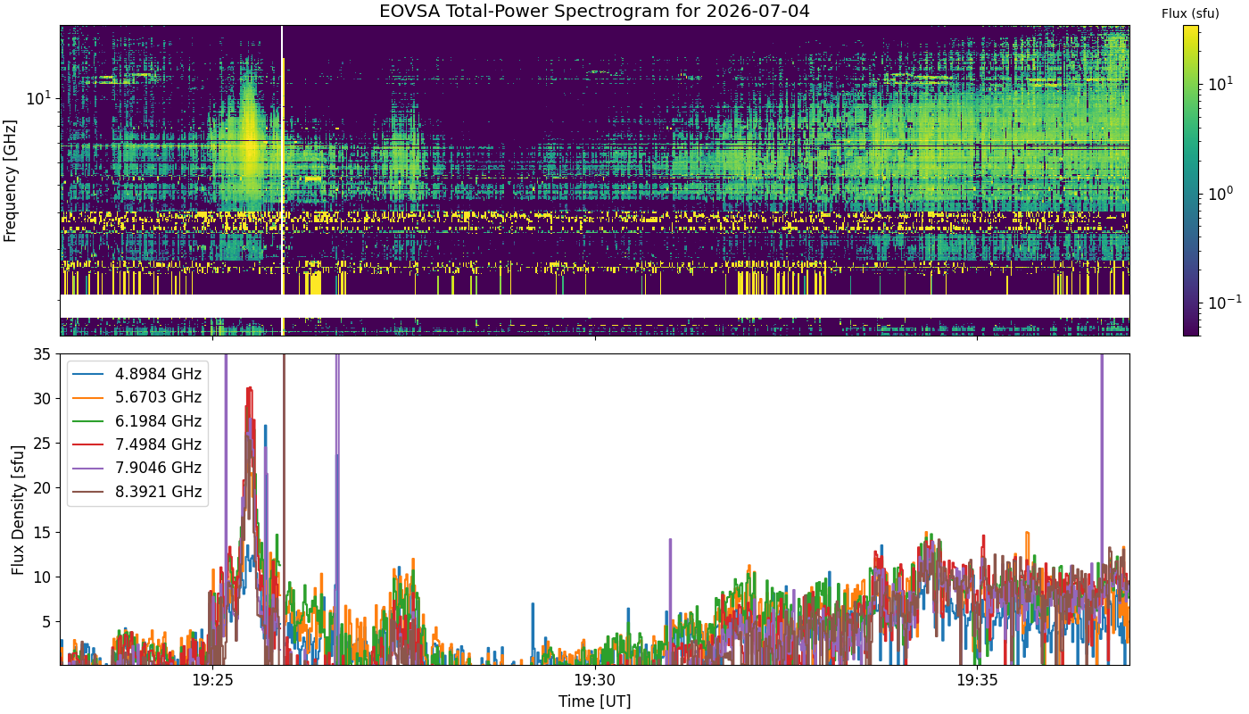
Task: Click the Frequency [GHz] axis label
Action: 11,181
